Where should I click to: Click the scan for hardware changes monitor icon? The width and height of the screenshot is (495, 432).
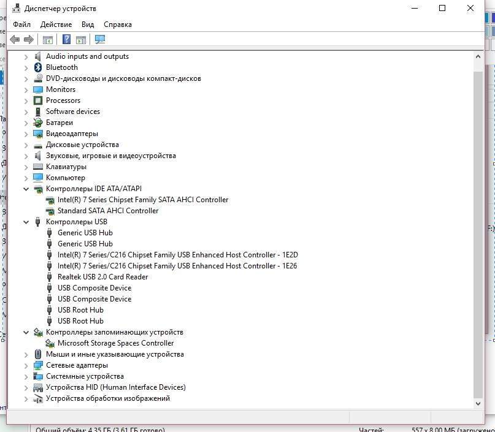click(100, 40)
